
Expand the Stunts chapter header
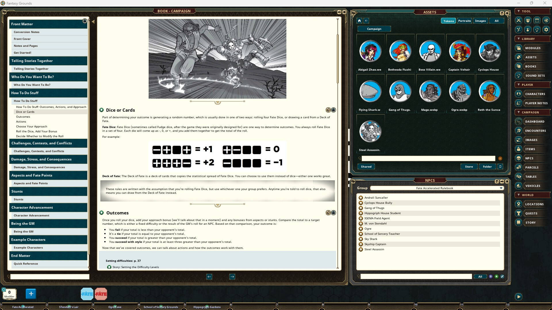click(48, 191)
